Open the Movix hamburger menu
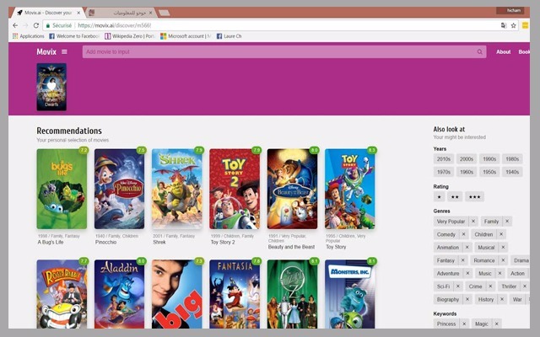The image size is (540, 337). point(64,51)
